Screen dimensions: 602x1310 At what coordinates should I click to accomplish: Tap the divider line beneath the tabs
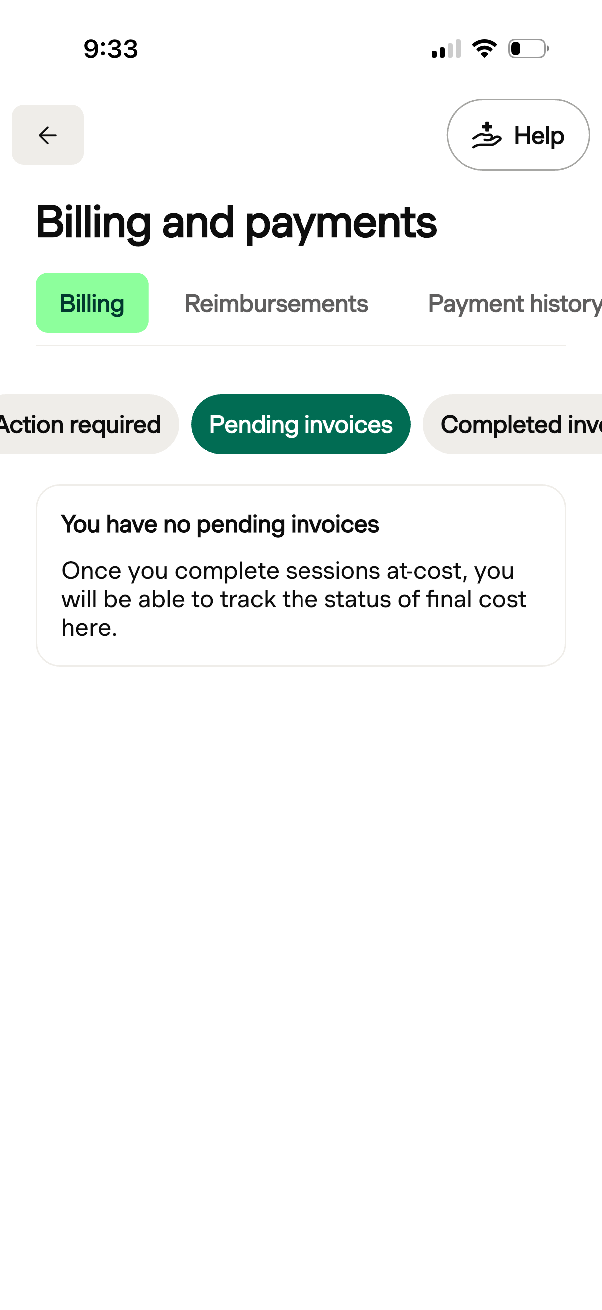pyautogui.click(x=301, y=346)
